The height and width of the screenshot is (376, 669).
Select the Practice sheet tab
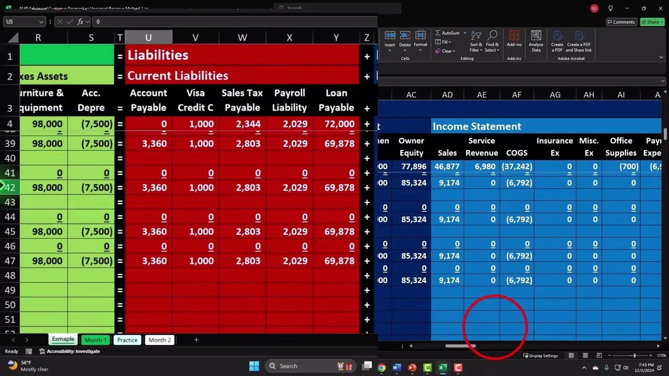coord(127,340)
